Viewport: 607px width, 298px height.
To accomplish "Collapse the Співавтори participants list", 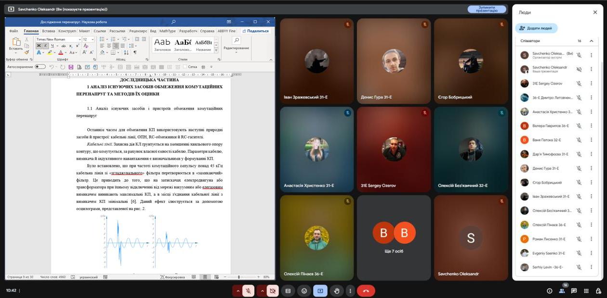I will [591, 41].
